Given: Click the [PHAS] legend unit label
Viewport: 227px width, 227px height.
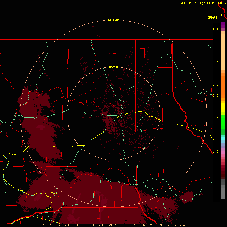Looking at the screenshot, I should [213, 17].
